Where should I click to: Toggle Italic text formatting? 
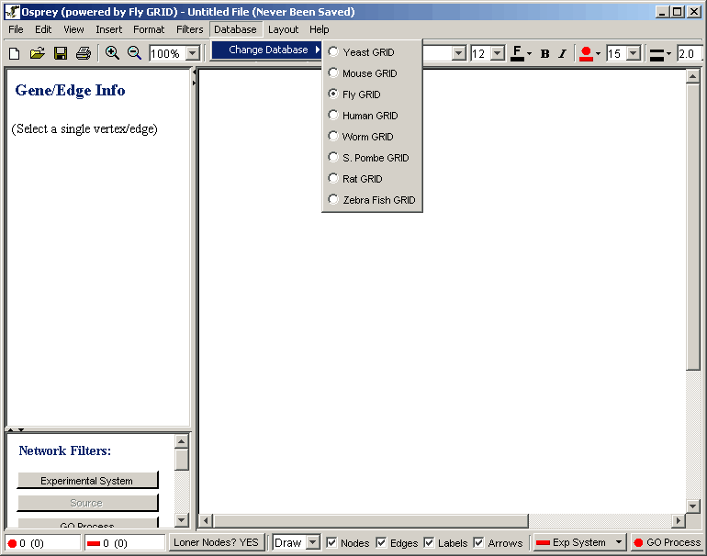pos(563,53)
